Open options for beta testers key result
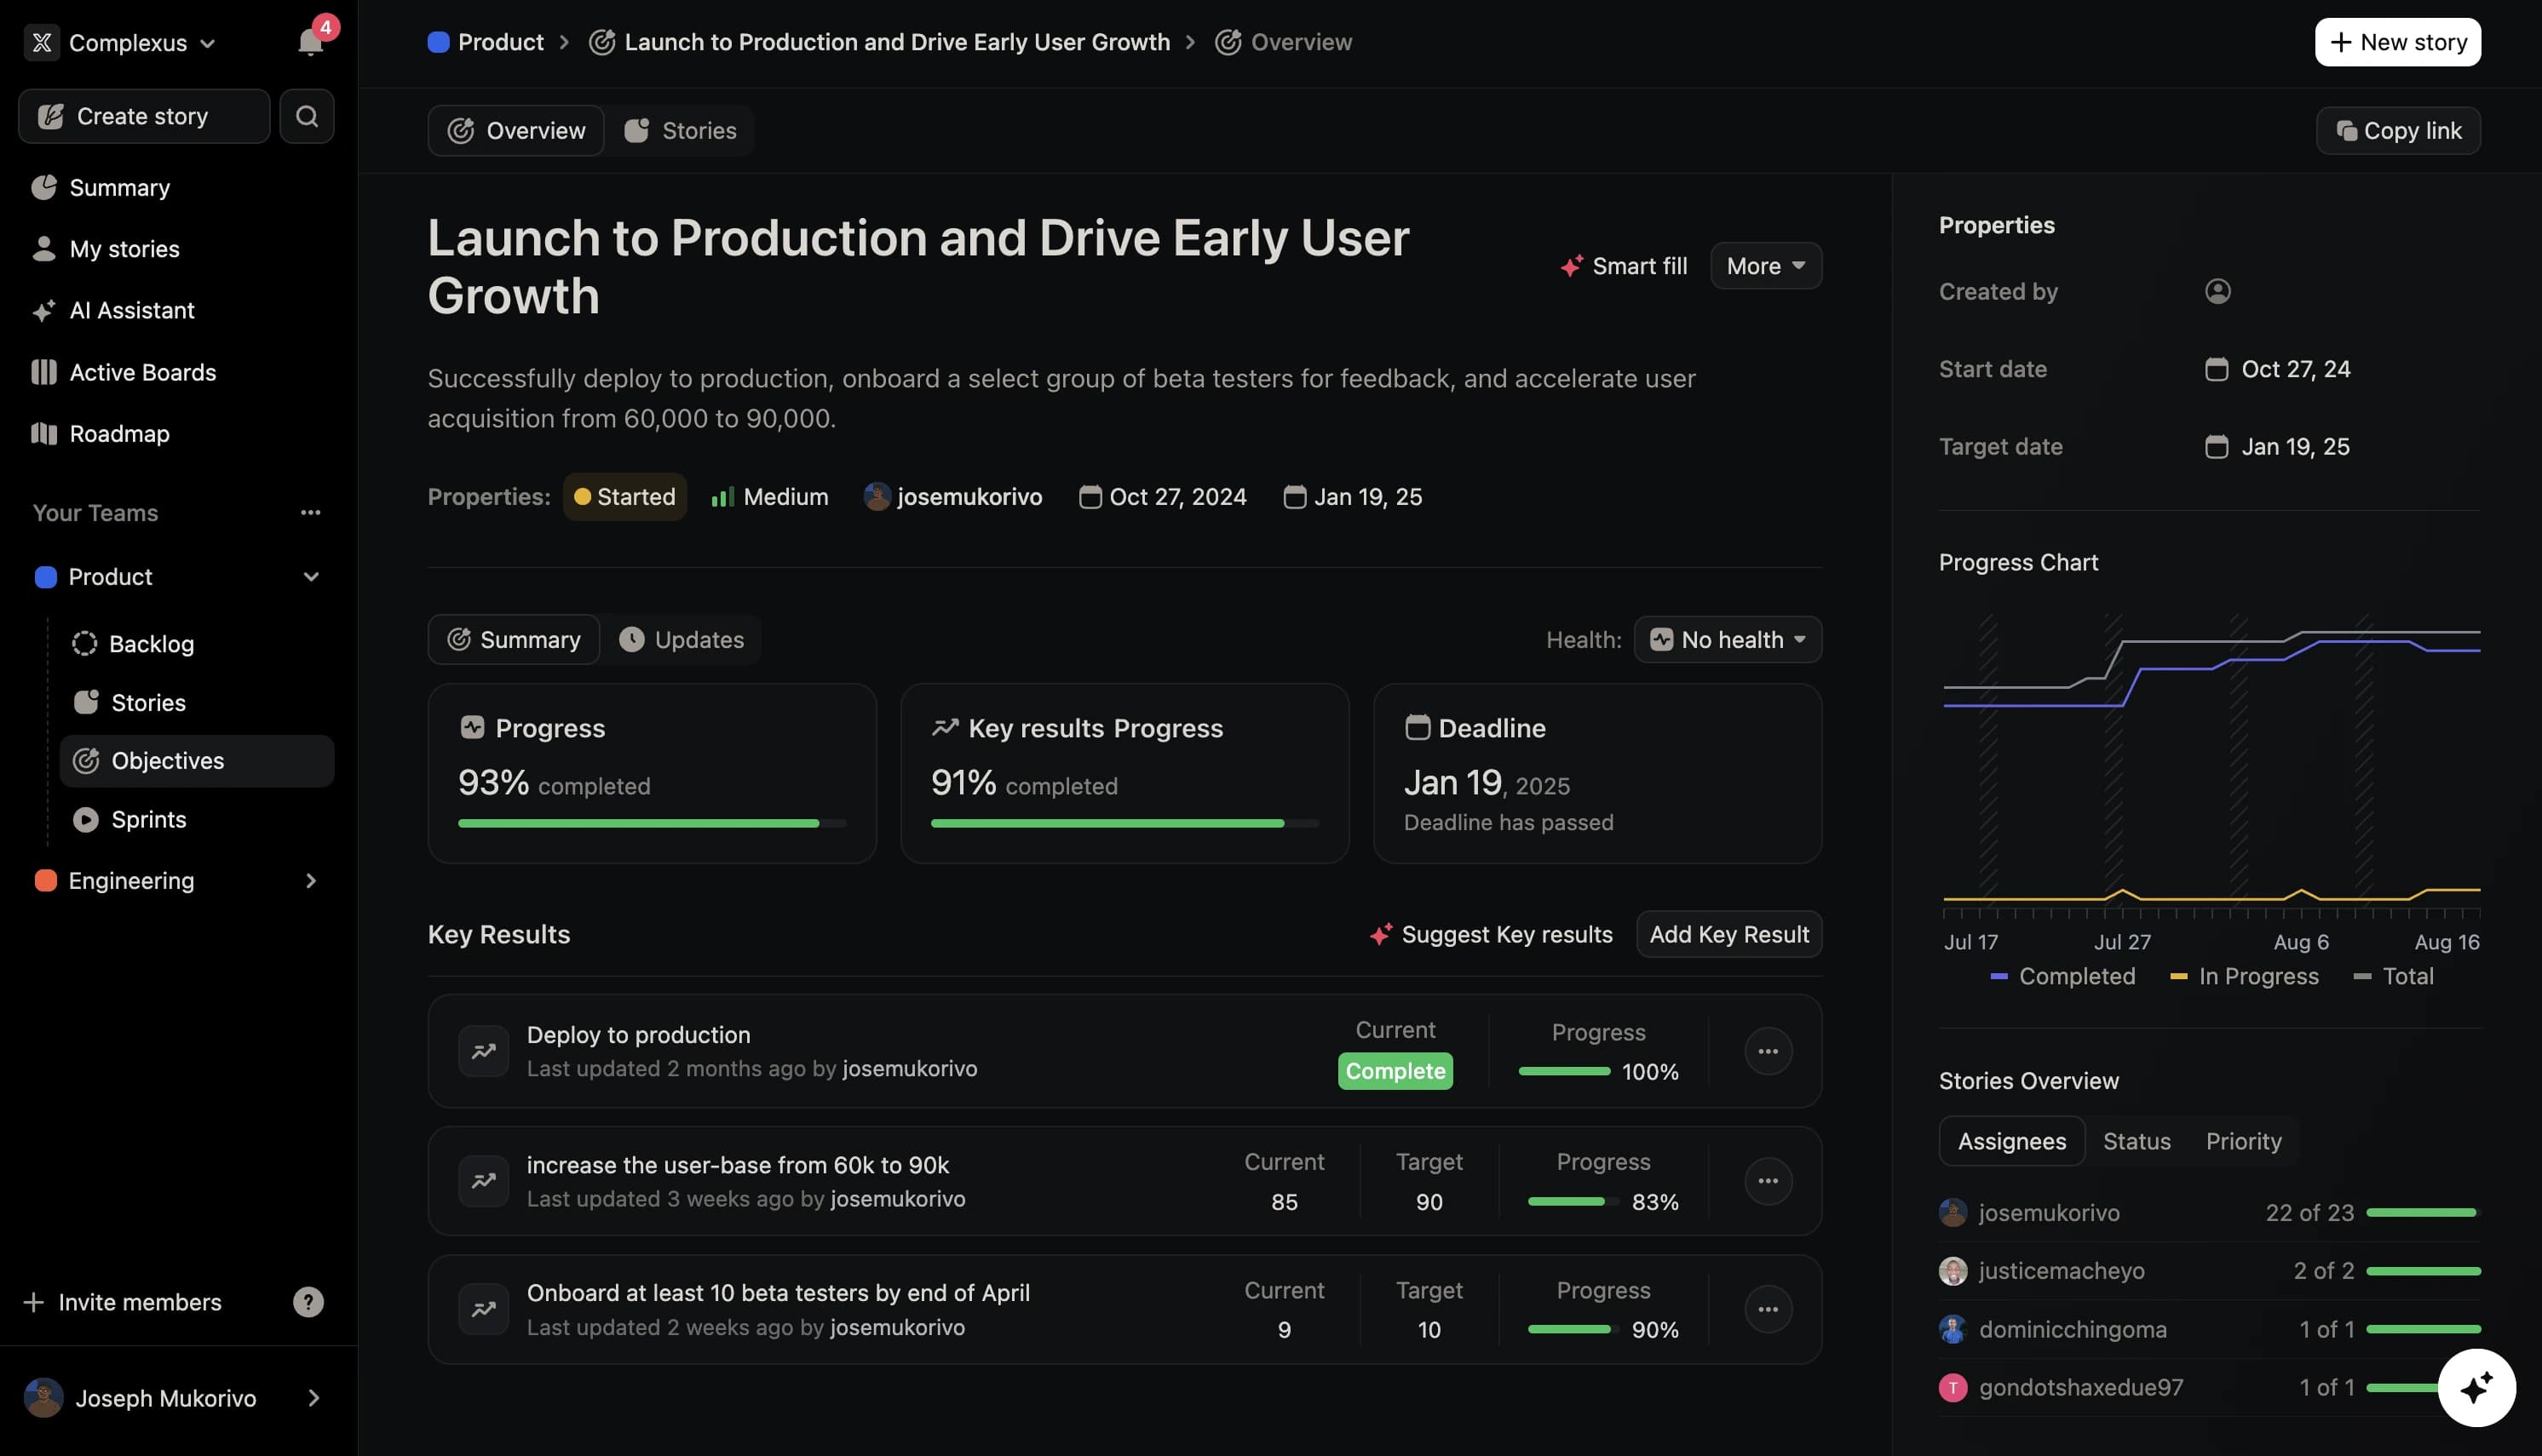 (x=1768, y=1309)
